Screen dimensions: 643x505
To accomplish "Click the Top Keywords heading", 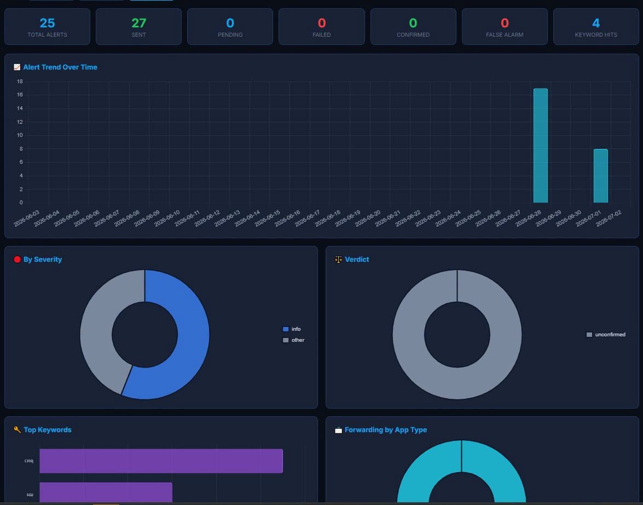I will click(x=48, y=430).
